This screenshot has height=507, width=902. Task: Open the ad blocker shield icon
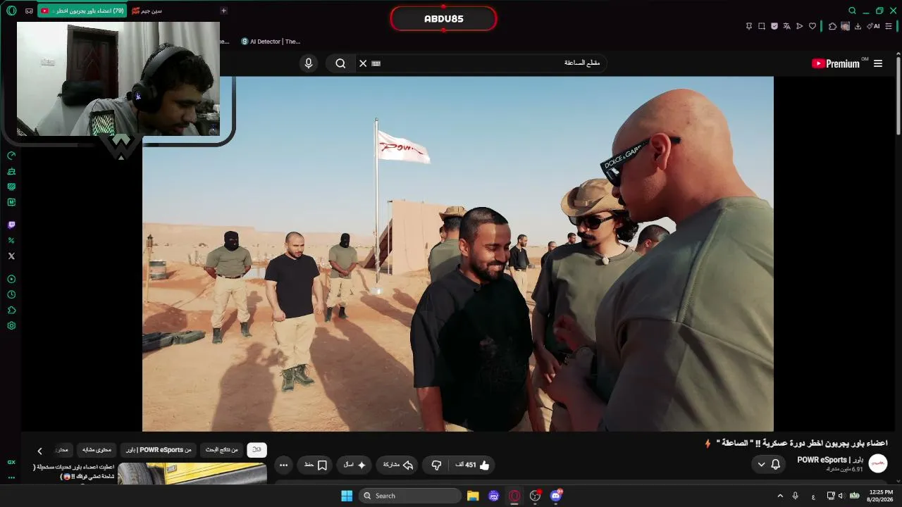774,26
